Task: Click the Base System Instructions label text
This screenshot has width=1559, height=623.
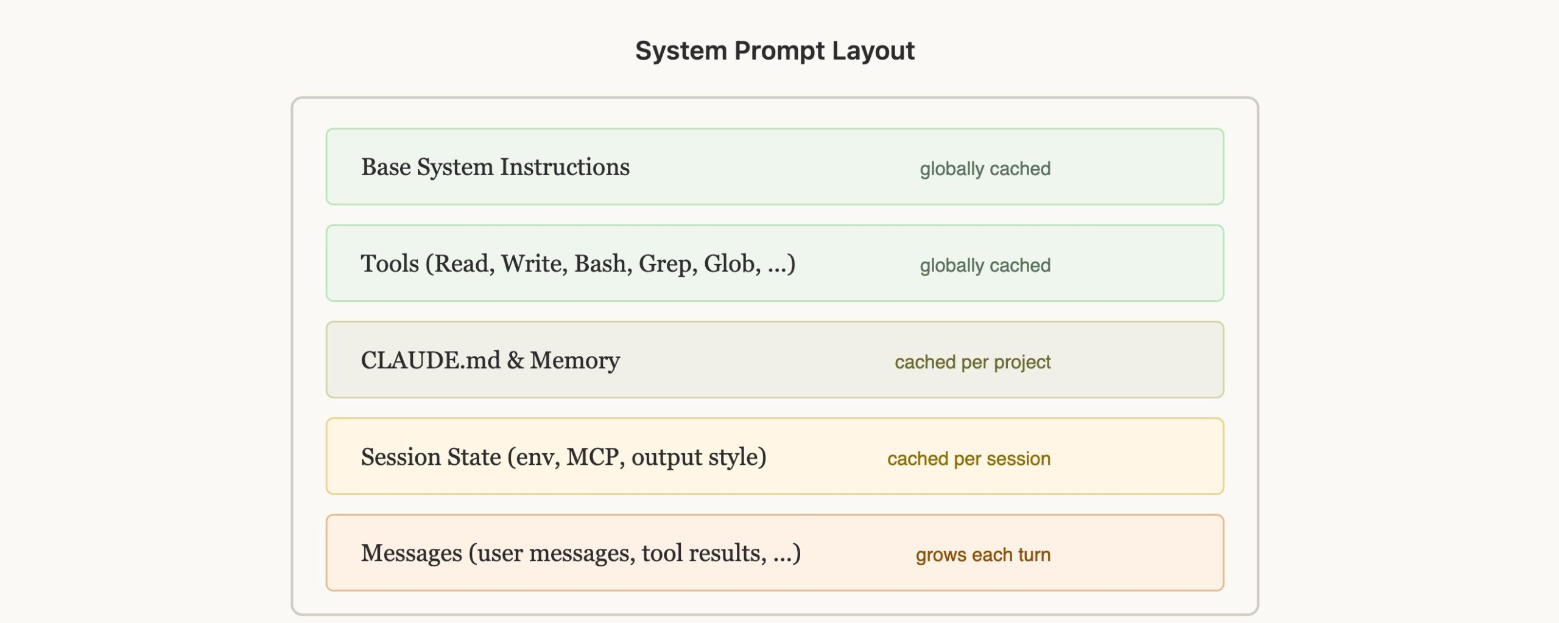Action: click(495, 167)
